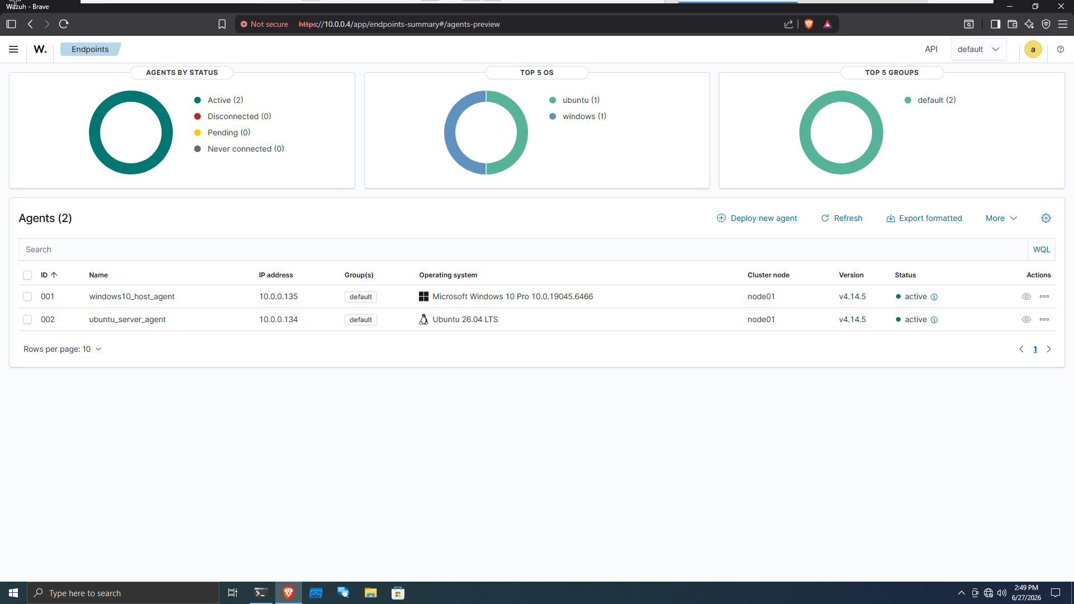Image resolution: width=1074 pixels, height=604 pixels.
Task: Open Brave Wallet icon
Action: [x=1012, y=24]
